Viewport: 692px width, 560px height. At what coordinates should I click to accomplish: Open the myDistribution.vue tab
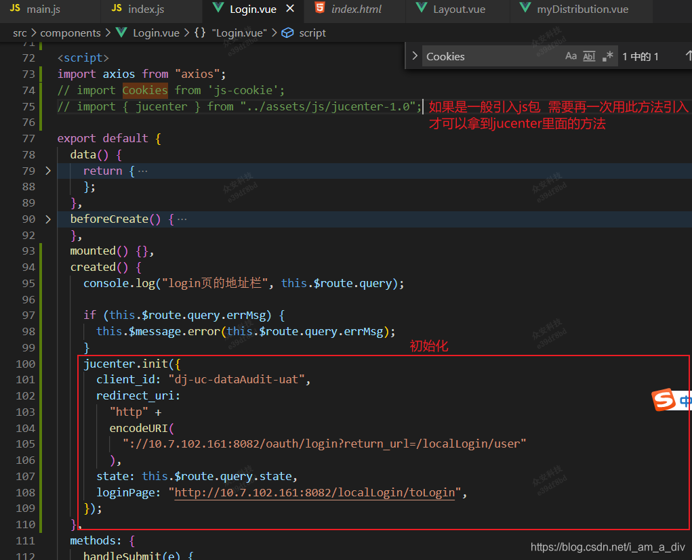click(582, 9)
